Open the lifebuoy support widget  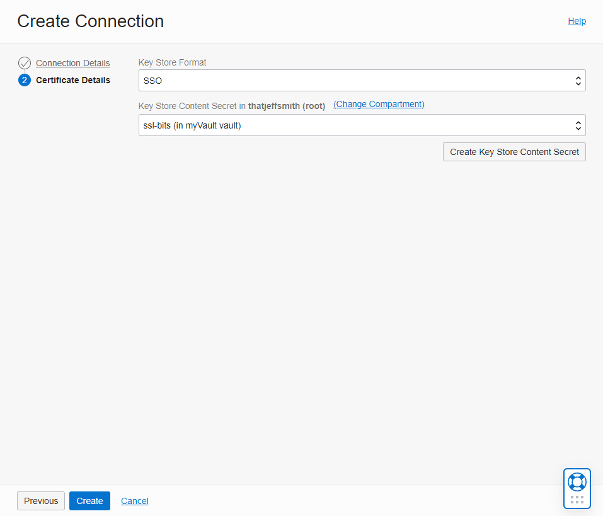[577, 482]
